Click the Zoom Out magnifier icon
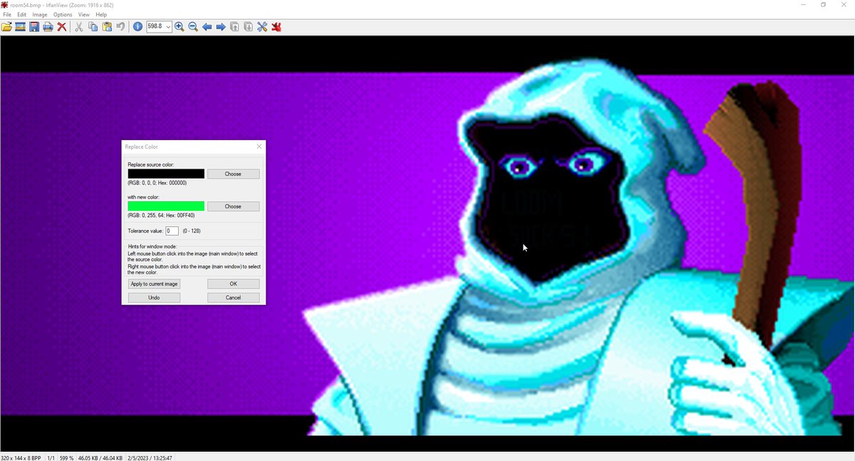 pos(193,27)
